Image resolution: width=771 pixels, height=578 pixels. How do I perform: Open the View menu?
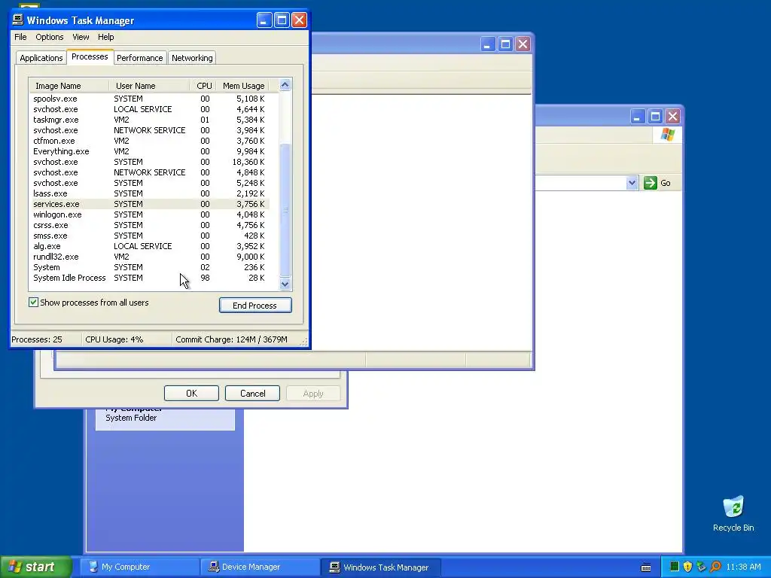point(81,37)
